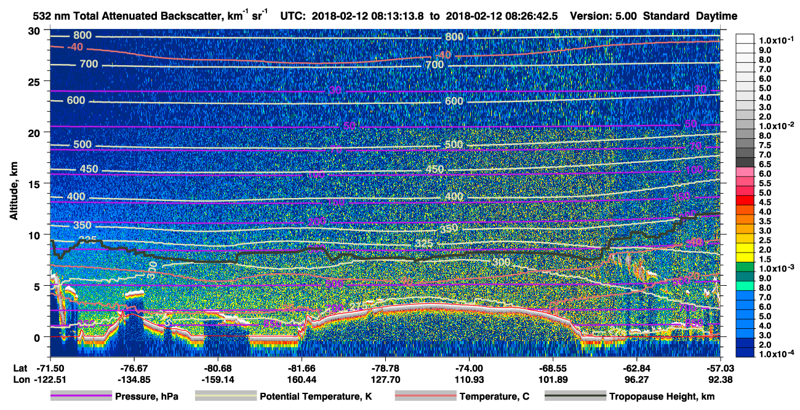This screenshot has width=800, height=410.
Task: Click latitude value "-62.84"
Action: (x=636, y=369)
